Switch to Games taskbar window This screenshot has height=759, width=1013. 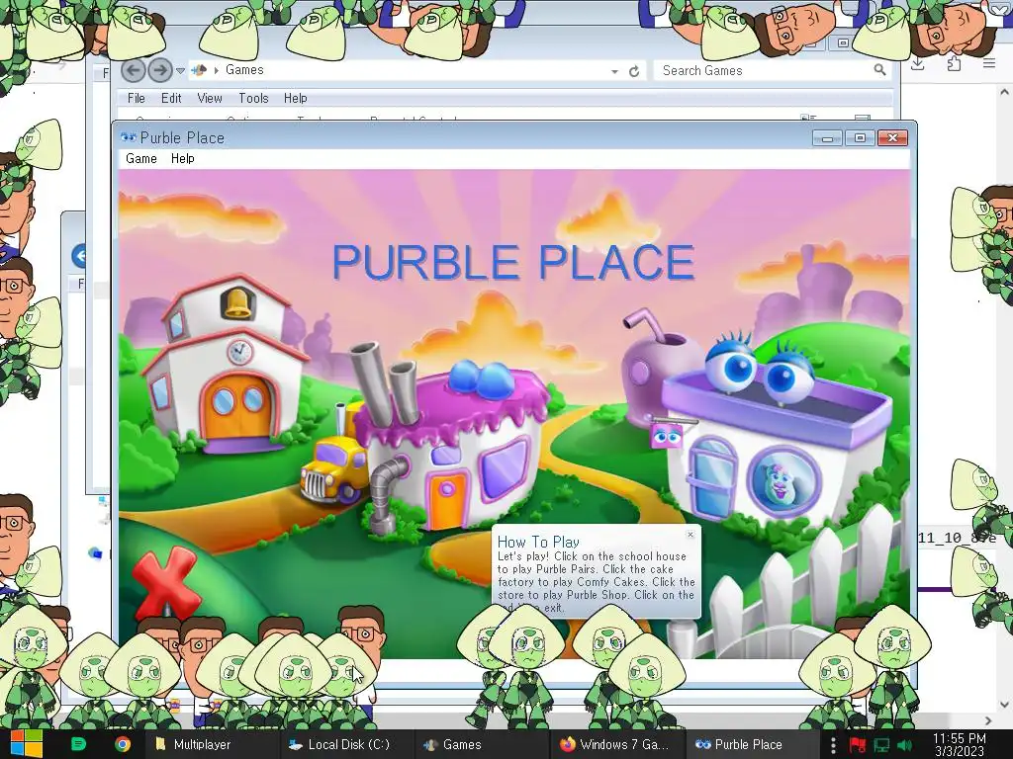coord(481,744)
